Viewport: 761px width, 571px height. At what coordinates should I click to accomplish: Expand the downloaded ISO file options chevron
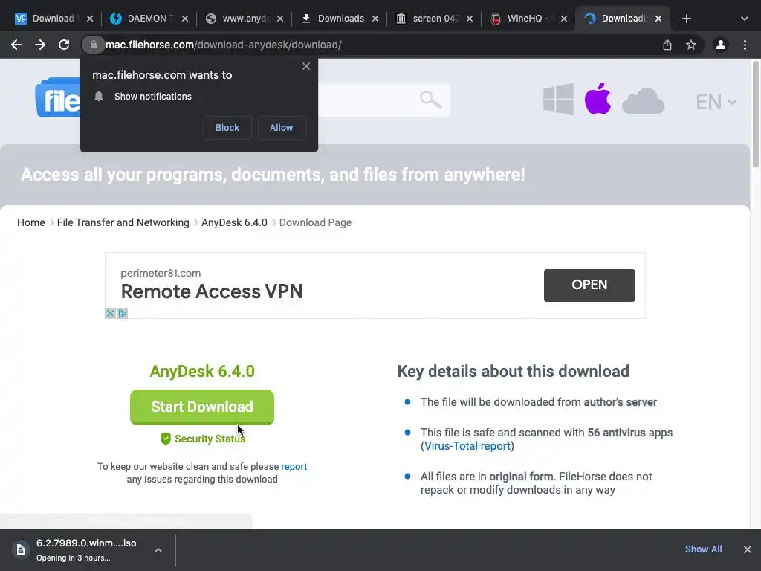click(158, 550)
